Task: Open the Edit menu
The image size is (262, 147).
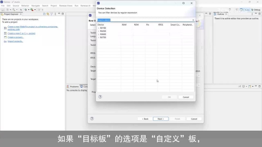Action: (x=8, y=6)
